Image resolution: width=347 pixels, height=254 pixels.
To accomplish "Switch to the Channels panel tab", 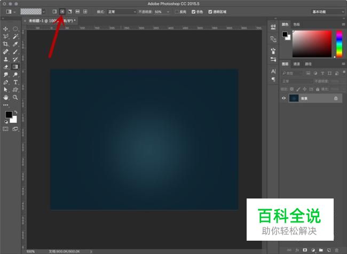I will (296, 64).
